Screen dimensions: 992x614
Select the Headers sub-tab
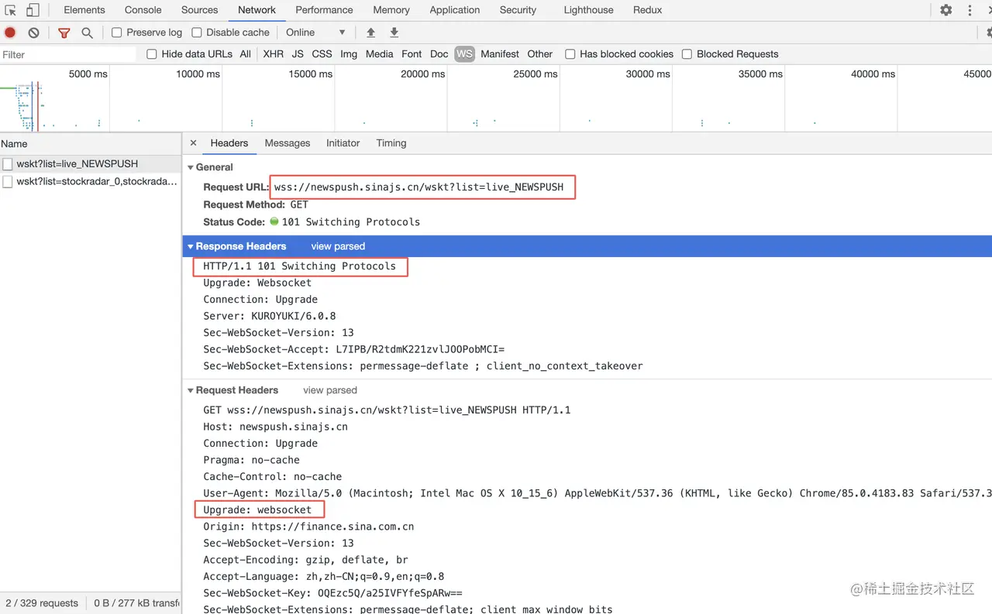tap(229, 143)
